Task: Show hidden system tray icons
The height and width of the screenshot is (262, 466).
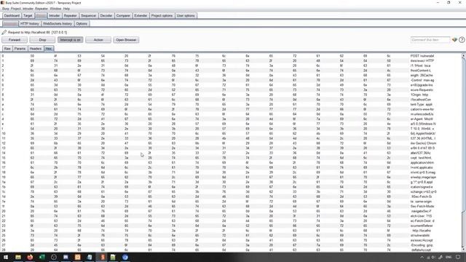Action: click(x=422, y=257)
